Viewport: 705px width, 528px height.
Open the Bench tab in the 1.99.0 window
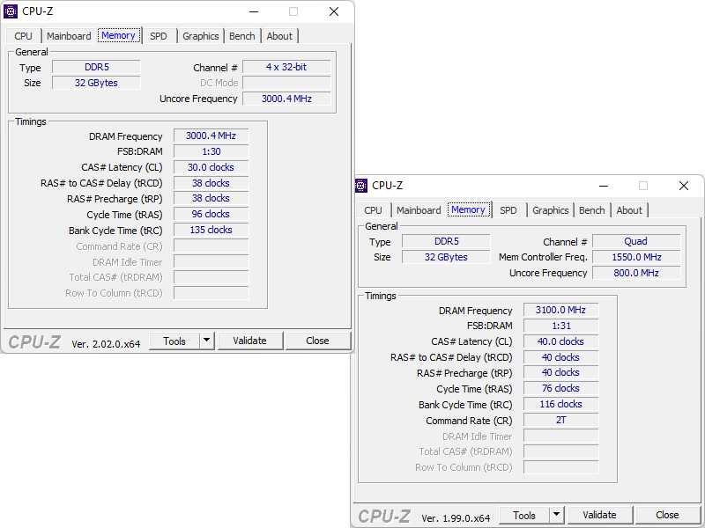(591, 210)
